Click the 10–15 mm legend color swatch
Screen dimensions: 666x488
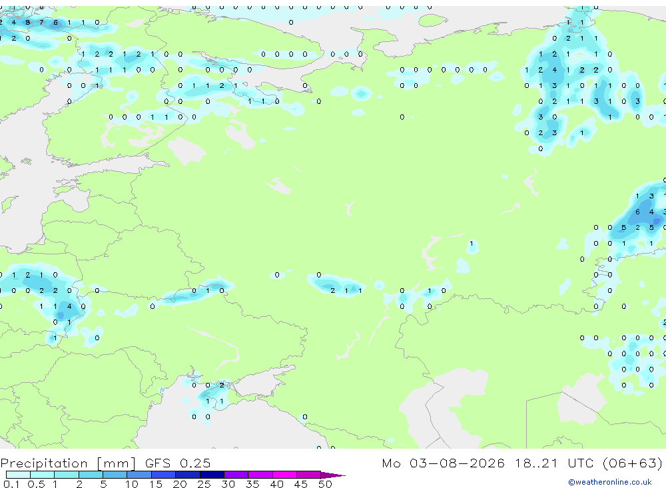coord(139,475)
